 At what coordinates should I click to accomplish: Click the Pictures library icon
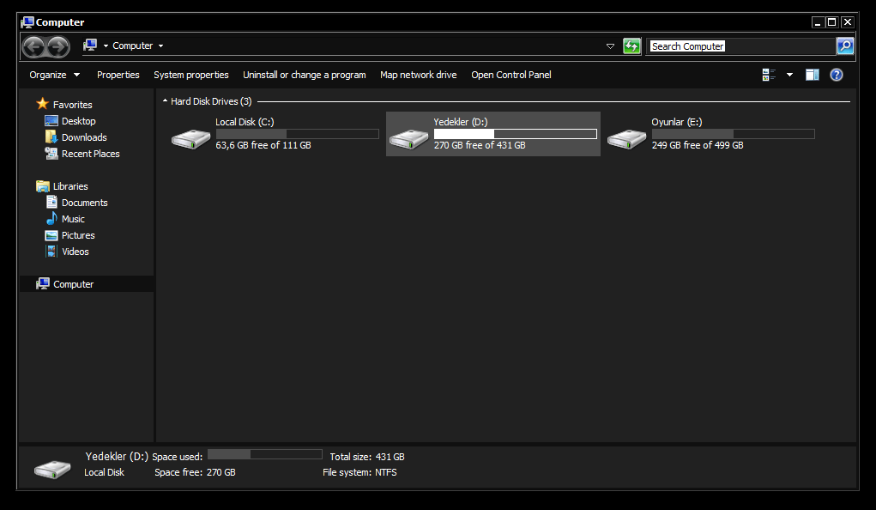[x=51, y=235]
